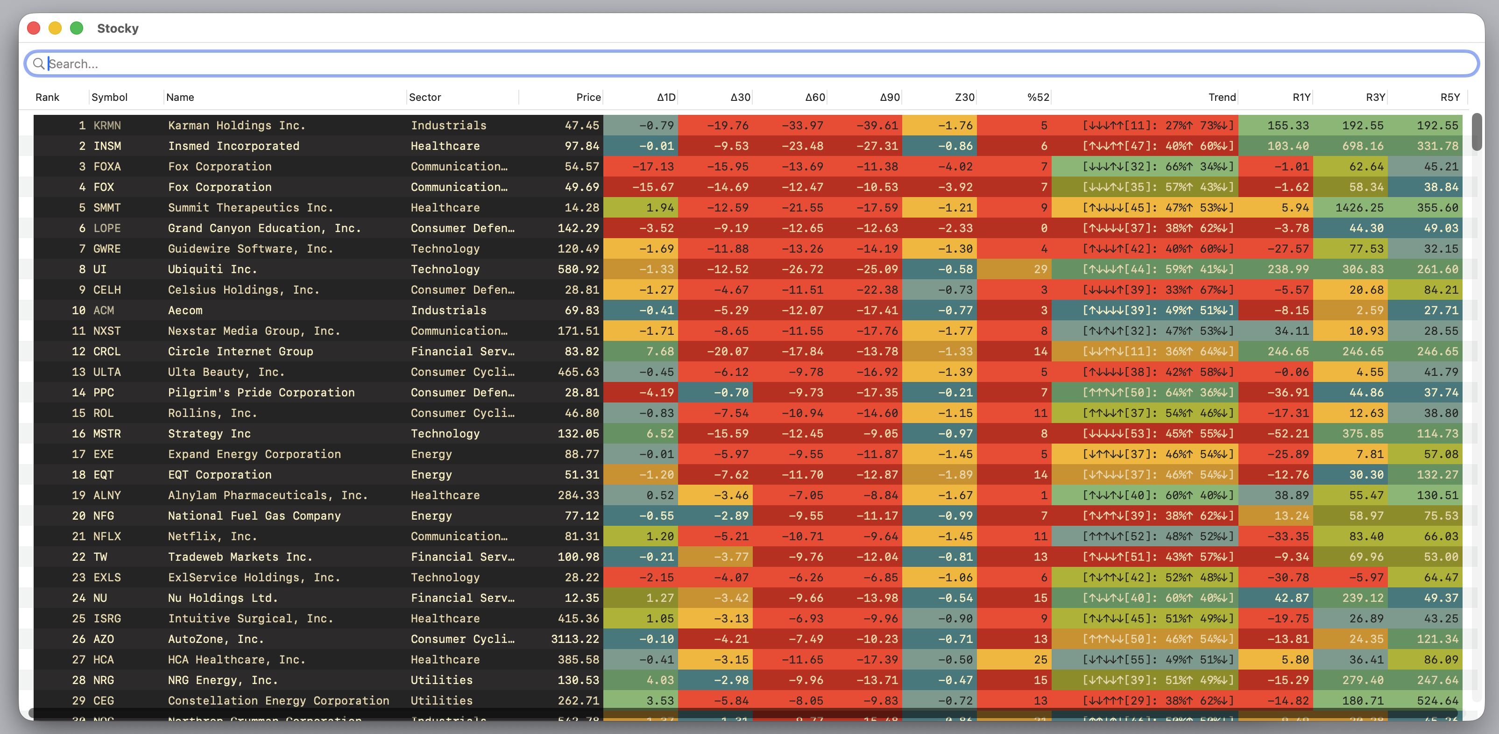
Task: Click Nu Holdings Ltd. name
Action: (223, 598)
